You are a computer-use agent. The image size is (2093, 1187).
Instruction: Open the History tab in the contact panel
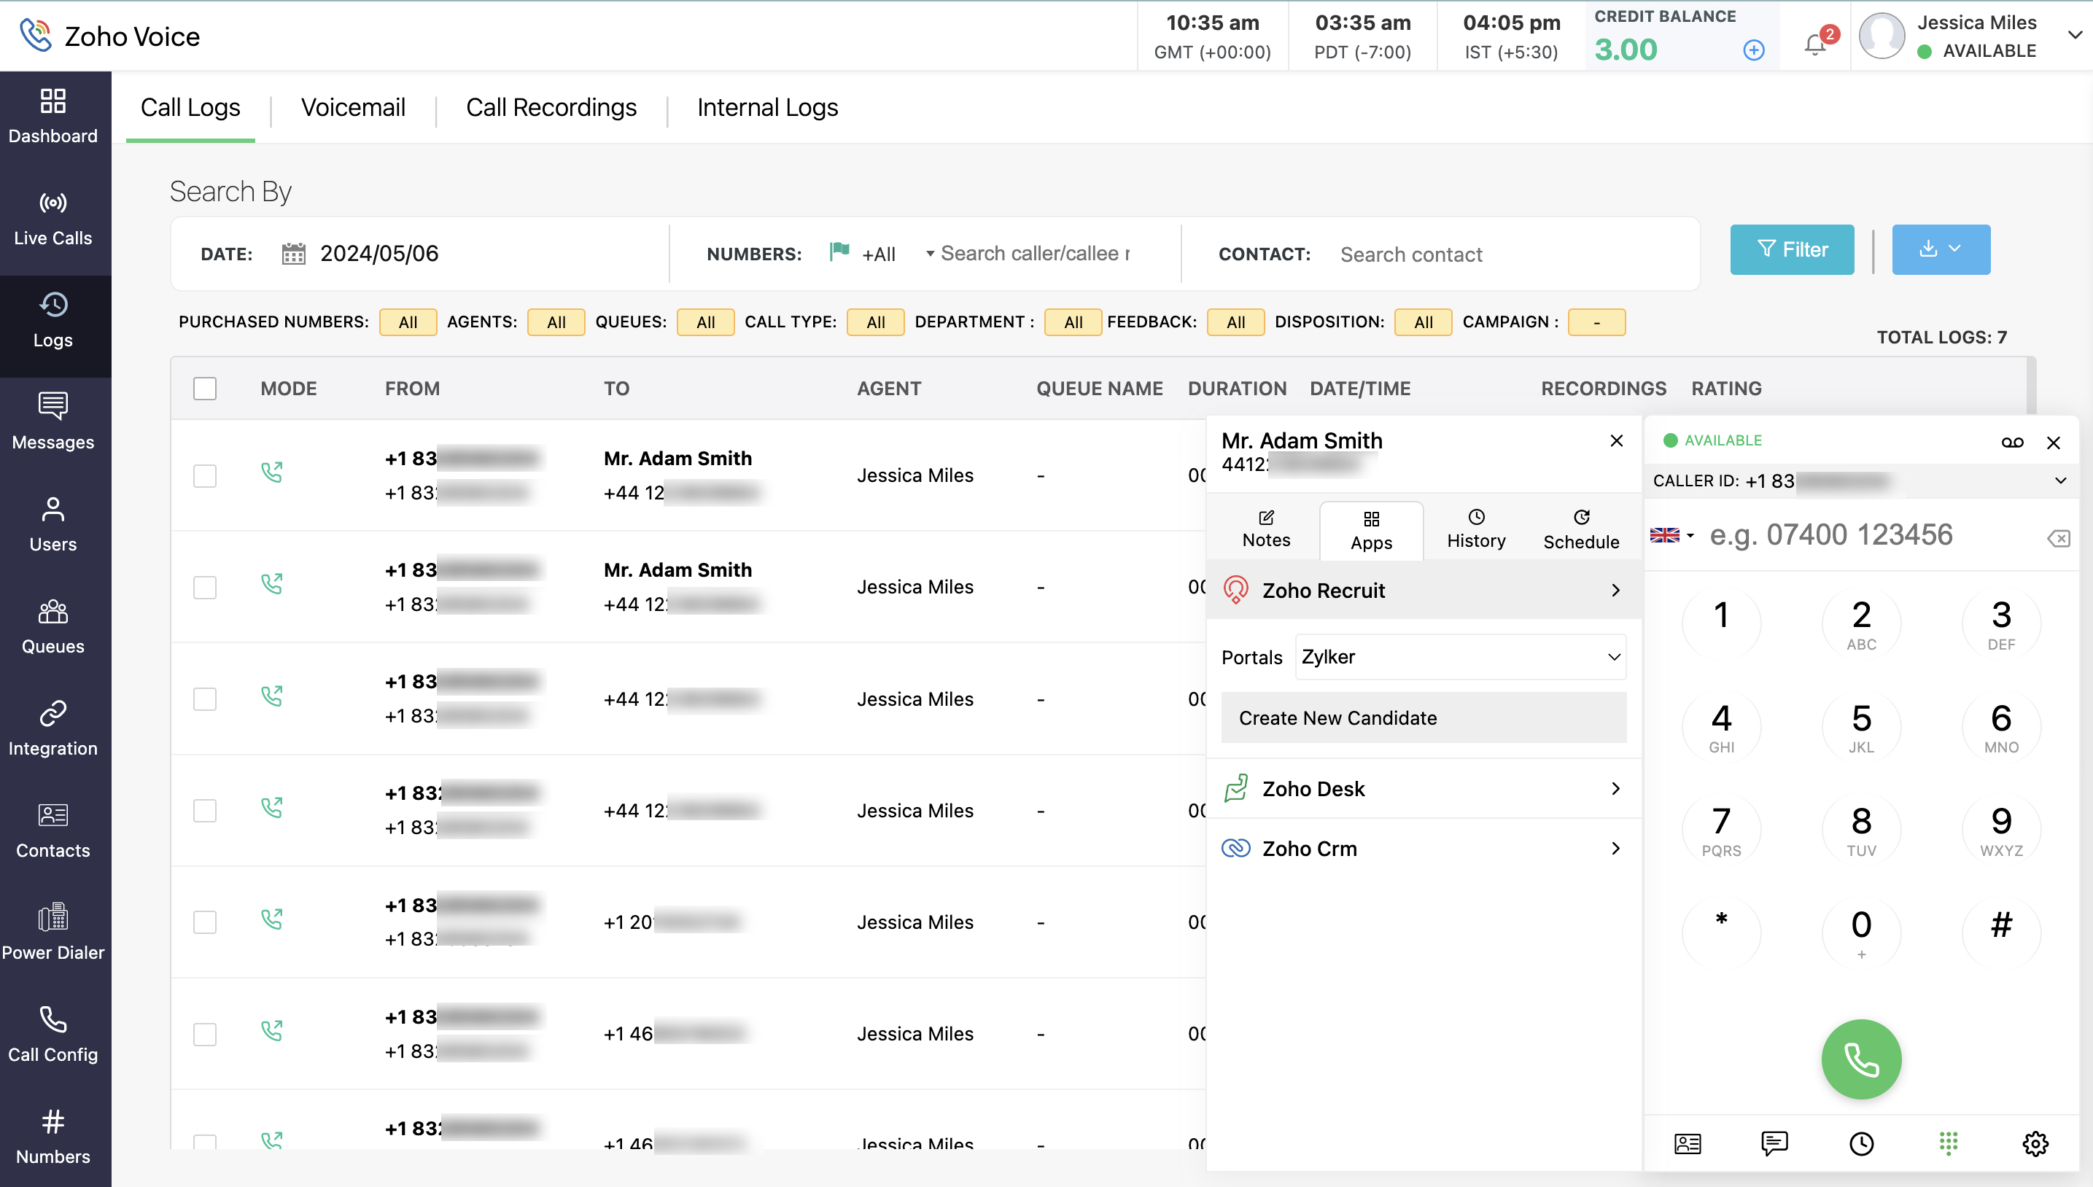[1476, 529]
